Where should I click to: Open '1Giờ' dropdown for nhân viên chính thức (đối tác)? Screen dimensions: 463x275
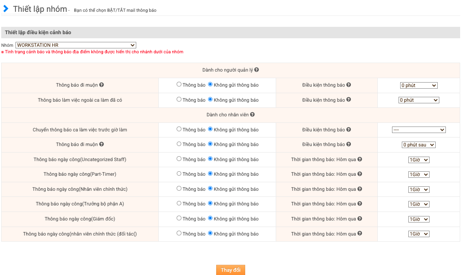pyautogui.click(x=419, y=234)
